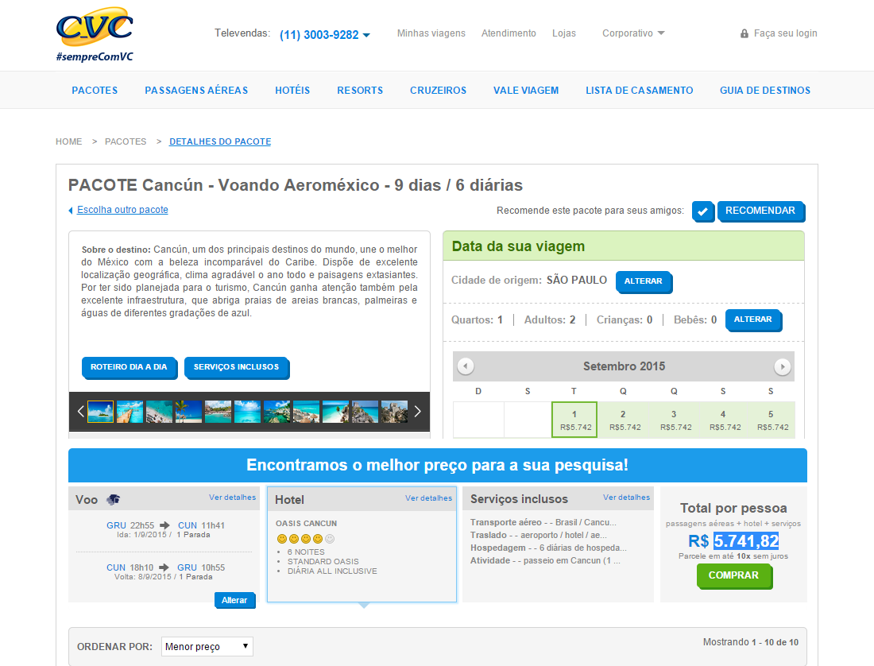Click Atividade passeio em Cancun line
This screenshot has height=666, width=874.
pos(545,560)
